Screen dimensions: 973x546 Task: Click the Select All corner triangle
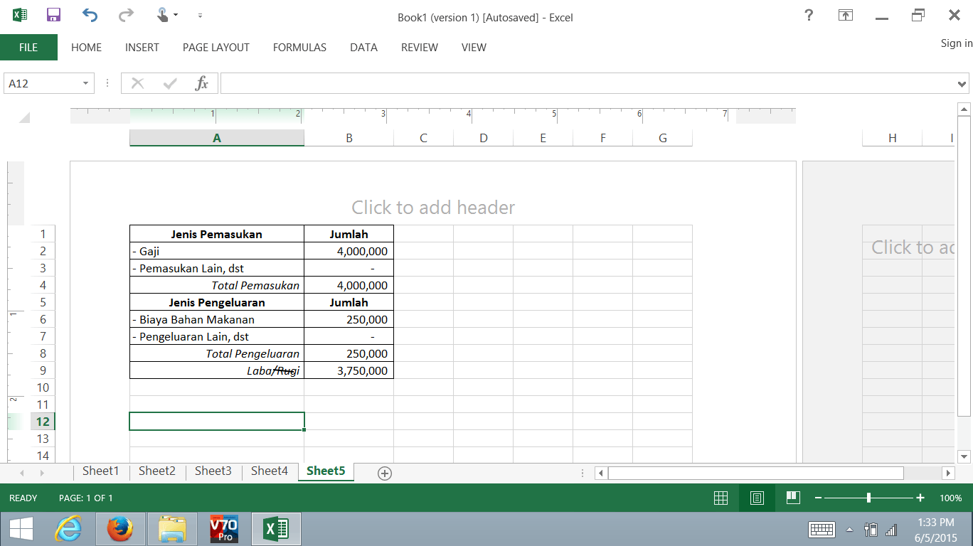point(24,118)
